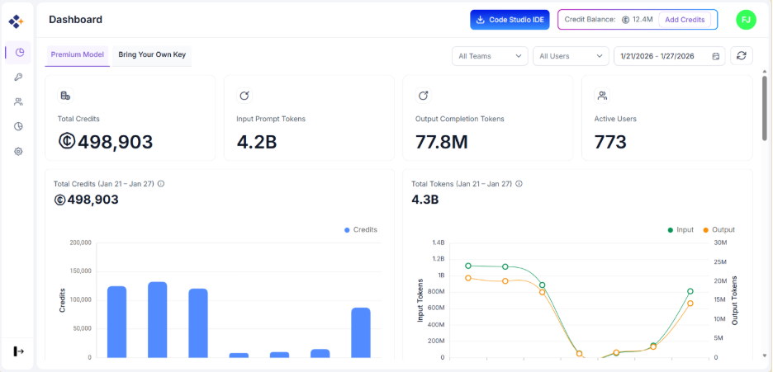Click the Code Studio IDE button
The height and width of the screenshot is (372, 773).
510,20
